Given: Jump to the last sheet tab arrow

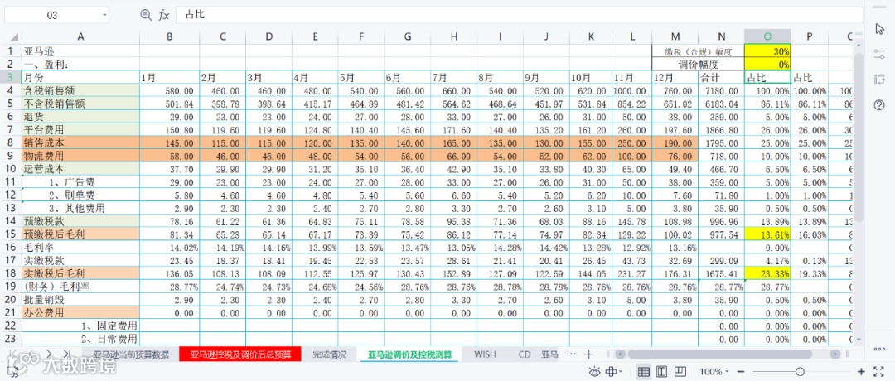Looking at the screenshot, I should pyautogui.click(x=66, y=354).
